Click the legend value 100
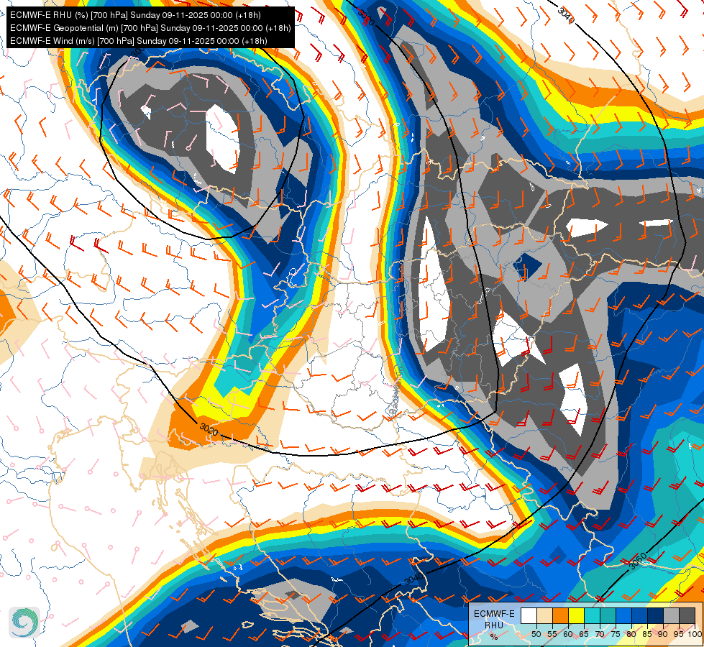Screen dimensions: 704x647 pos(695,634)
